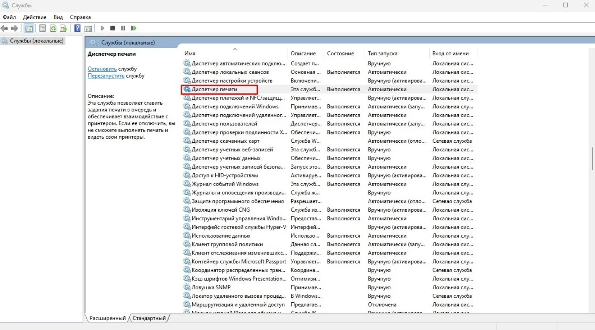Click the Export list toolbar icon
This screenshot has height=330, width=595.
(x=64, y=28)
